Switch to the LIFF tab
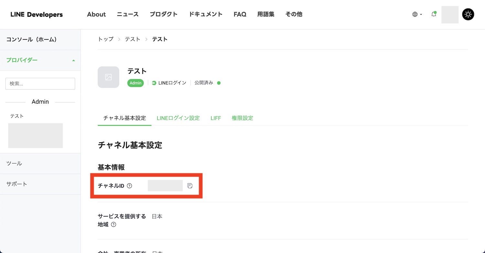 coord(216,118)
